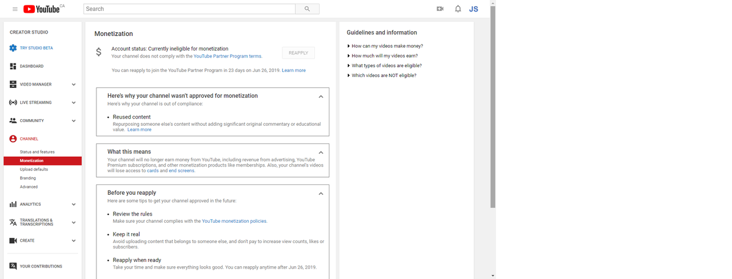Screen dimensions: 732x279
Task: Open Status and features page
Action: (x=37, y=151)
